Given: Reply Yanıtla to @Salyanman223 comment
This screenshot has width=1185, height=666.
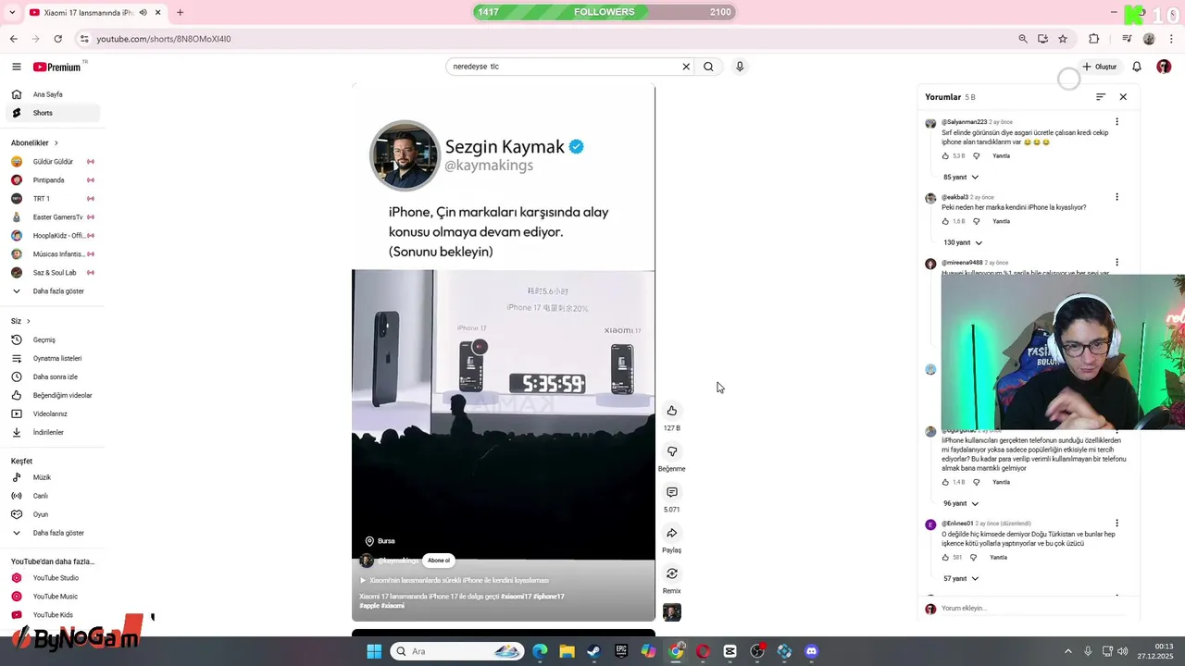Looking at the screenshot, I should click(1001, 156).
